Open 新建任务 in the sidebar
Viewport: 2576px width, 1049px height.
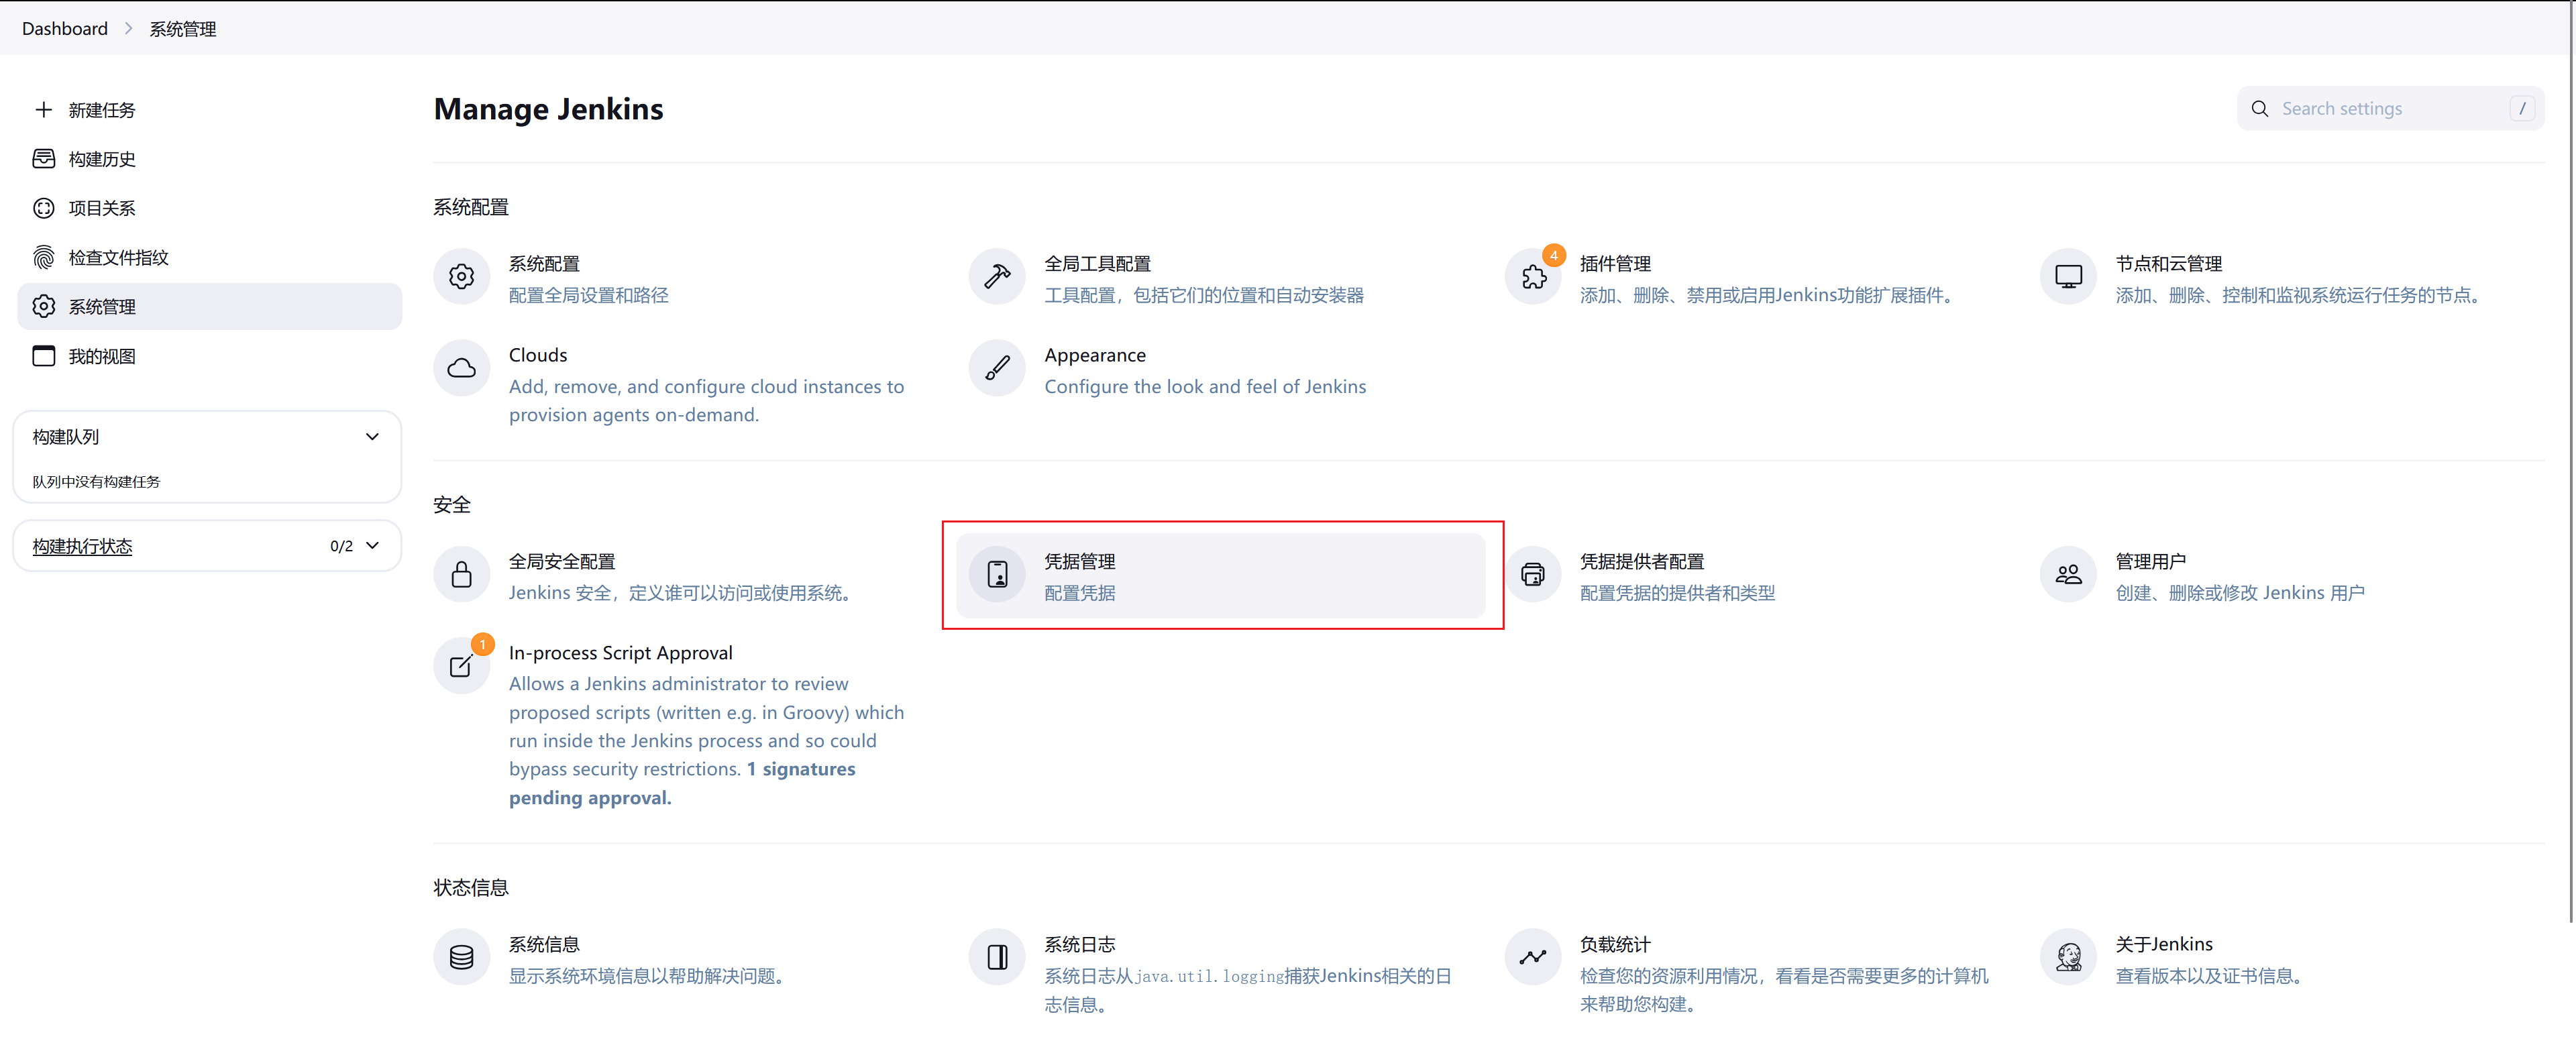click(102, 110)
